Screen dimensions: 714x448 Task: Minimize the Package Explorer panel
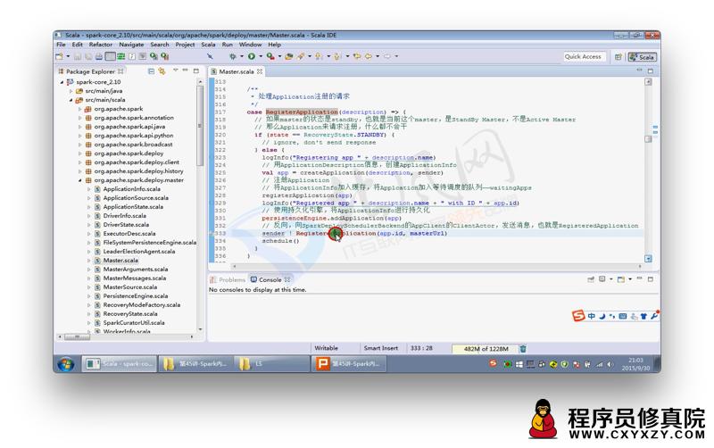(x=186, y=71)
